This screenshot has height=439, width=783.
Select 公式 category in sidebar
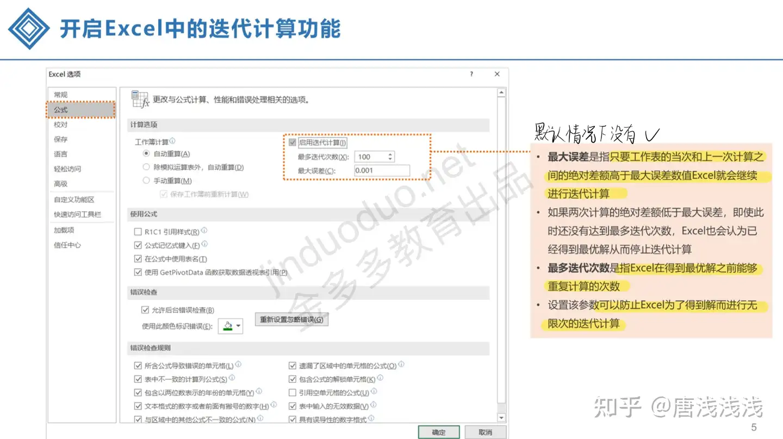[82, 109]
